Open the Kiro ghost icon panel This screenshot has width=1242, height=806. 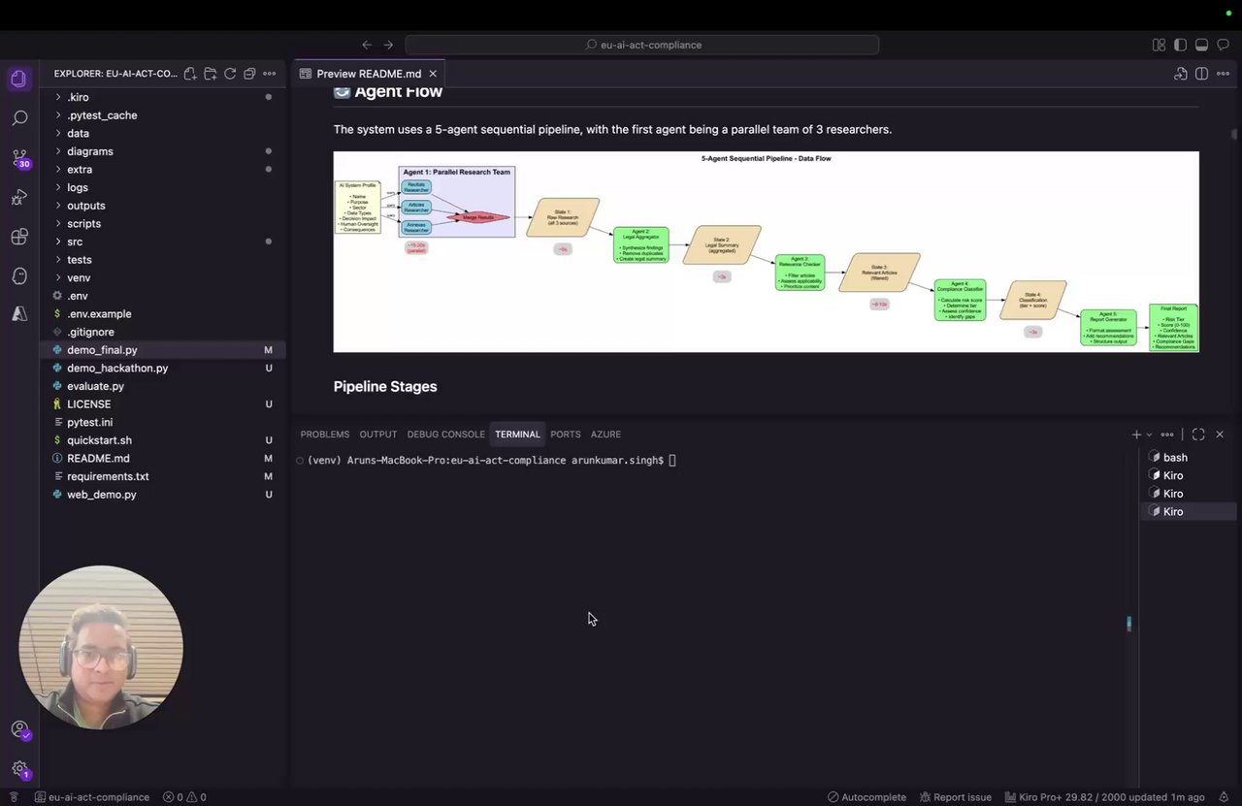[19, 276]
